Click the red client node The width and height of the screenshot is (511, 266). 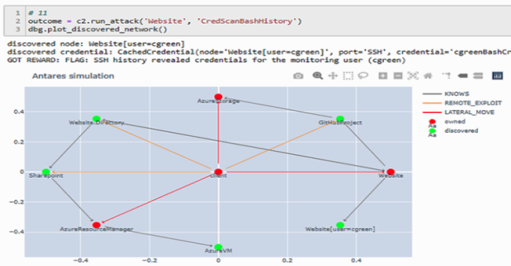[x=218, y=171]
